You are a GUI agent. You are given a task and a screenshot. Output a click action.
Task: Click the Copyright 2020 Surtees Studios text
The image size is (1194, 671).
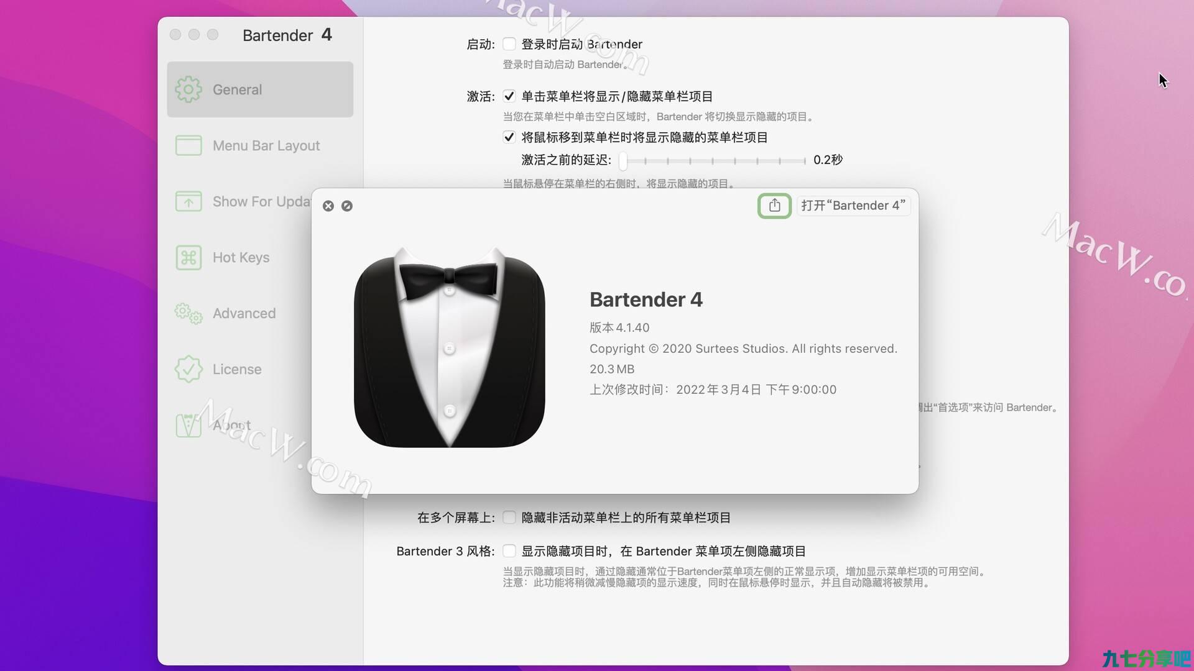click(x=743, y=349)
